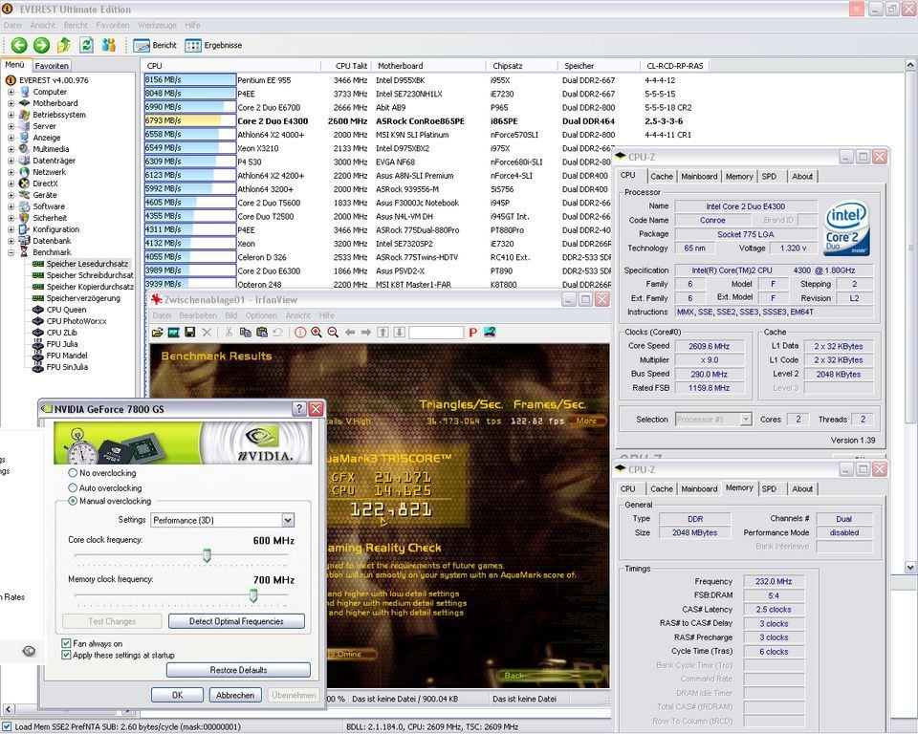Image resolution: width=918 pixels, height=734 pixels.
Task: Zoom out with IrfanView's minus magnifier
Action: pyautogui.click(x=333, y=333)
